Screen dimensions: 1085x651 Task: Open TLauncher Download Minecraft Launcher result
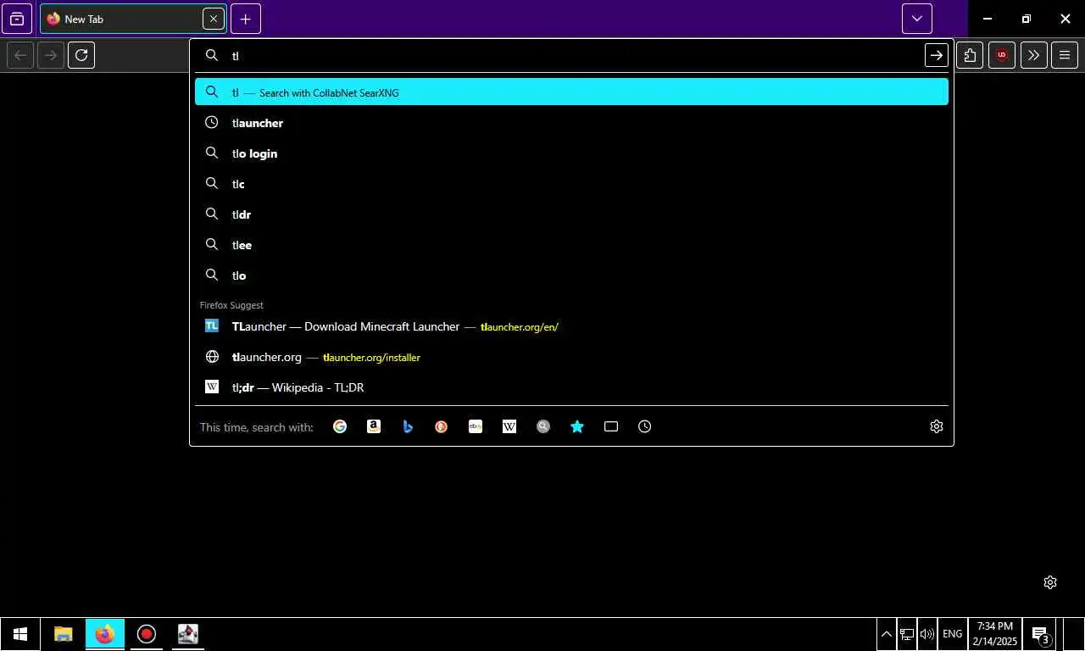571,326
